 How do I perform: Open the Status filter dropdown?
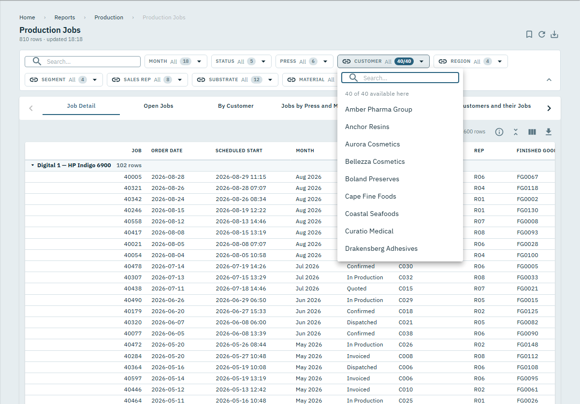241,61
